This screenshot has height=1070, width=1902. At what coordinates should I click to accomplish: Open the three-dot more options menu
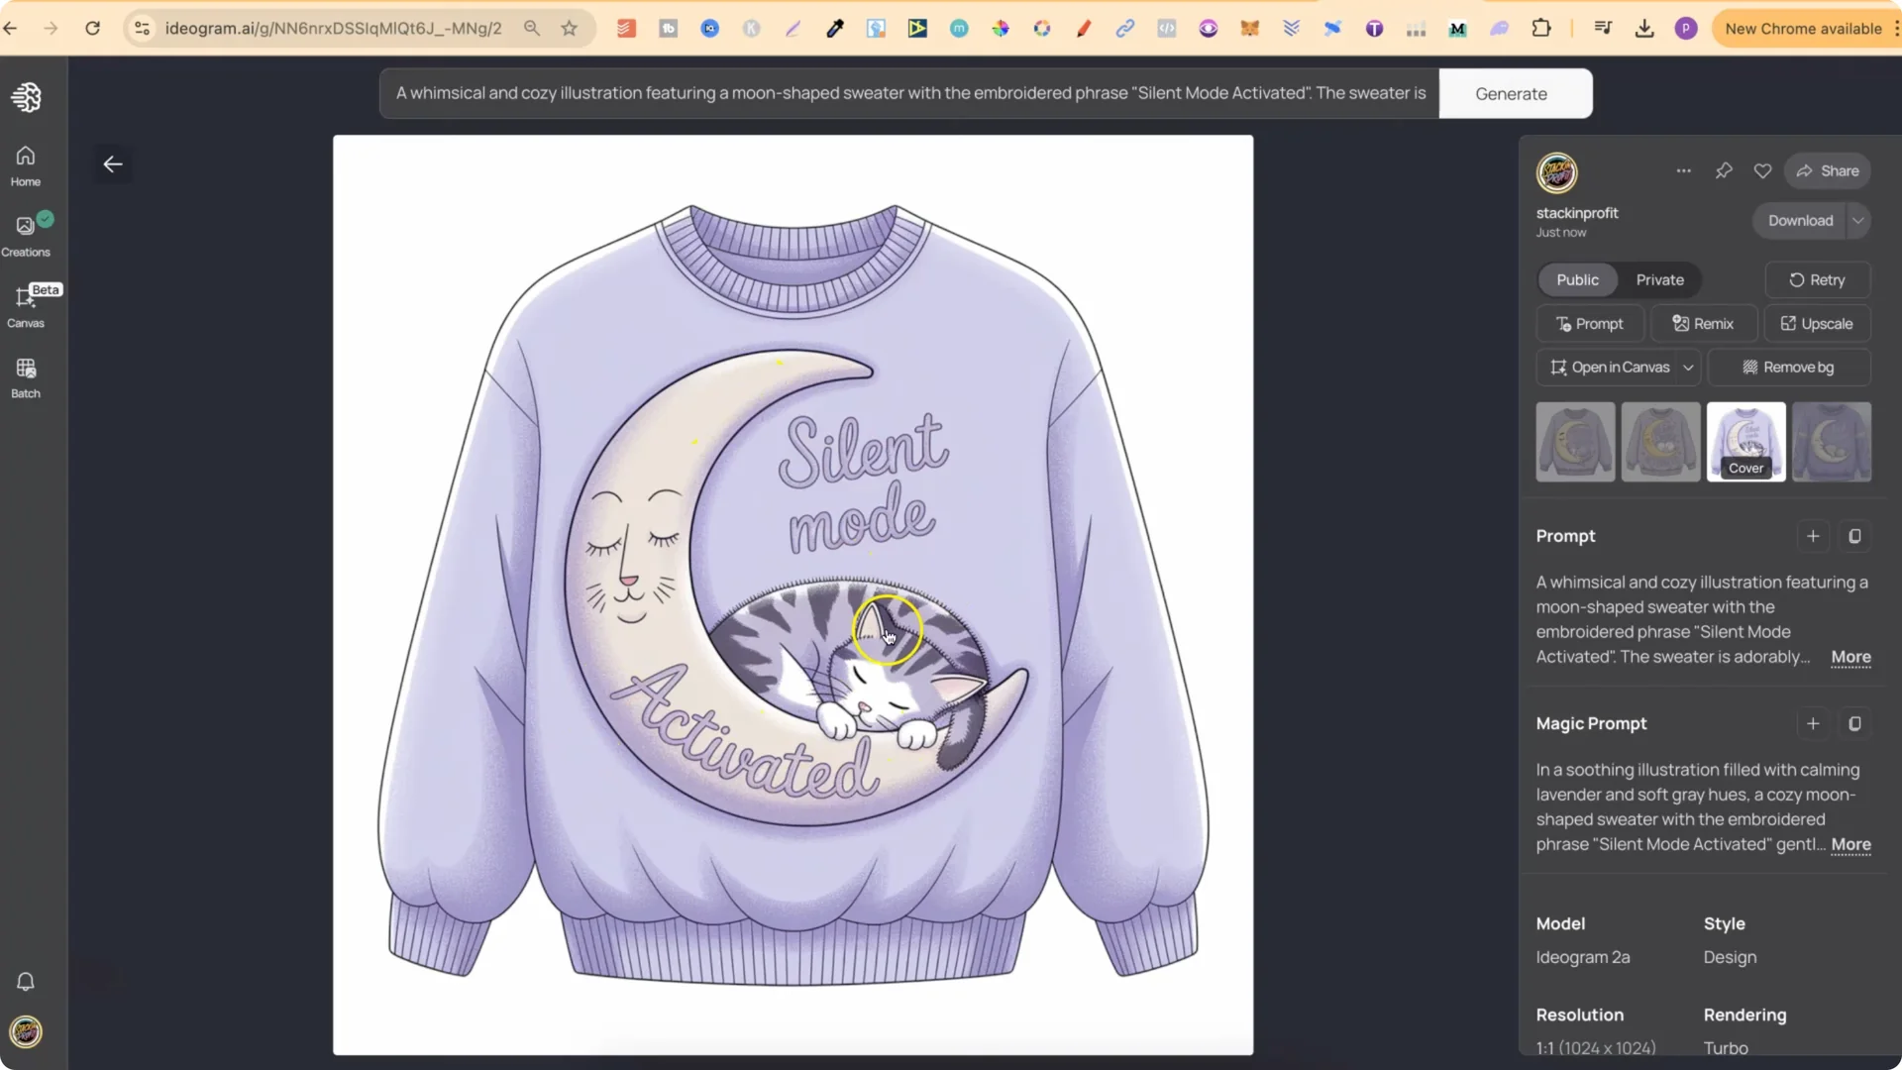click(1684, 170)
